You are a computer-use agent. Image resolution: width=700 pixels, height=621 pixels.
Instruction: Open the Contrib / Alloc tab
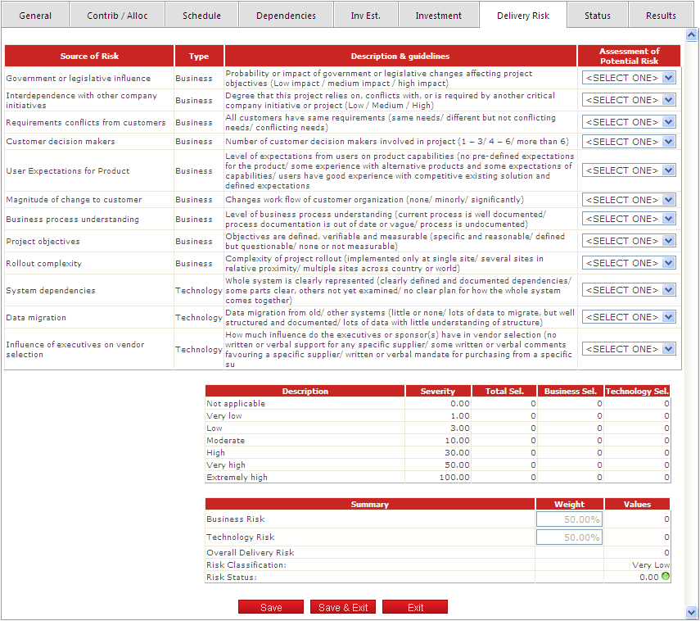117,16
